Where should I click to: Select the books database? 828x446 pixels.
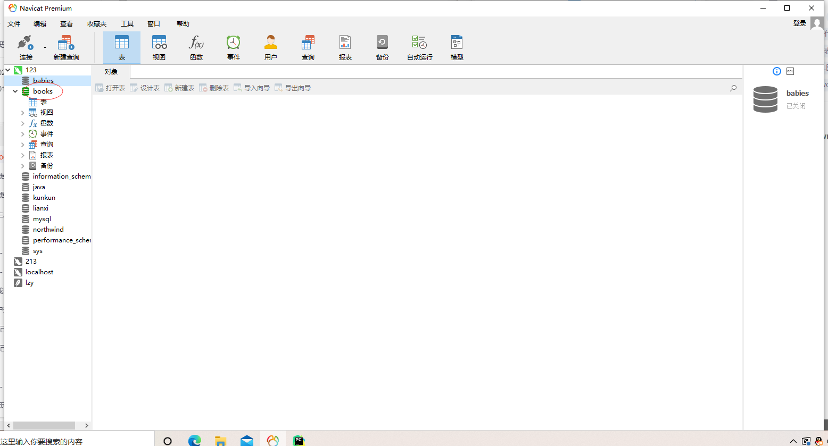pyautogui.click(x=43, y=91)
